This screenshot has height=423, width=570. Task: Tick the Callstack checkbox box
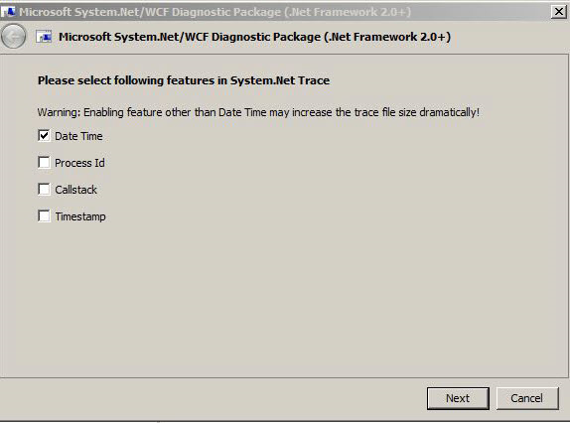(44, 190)
